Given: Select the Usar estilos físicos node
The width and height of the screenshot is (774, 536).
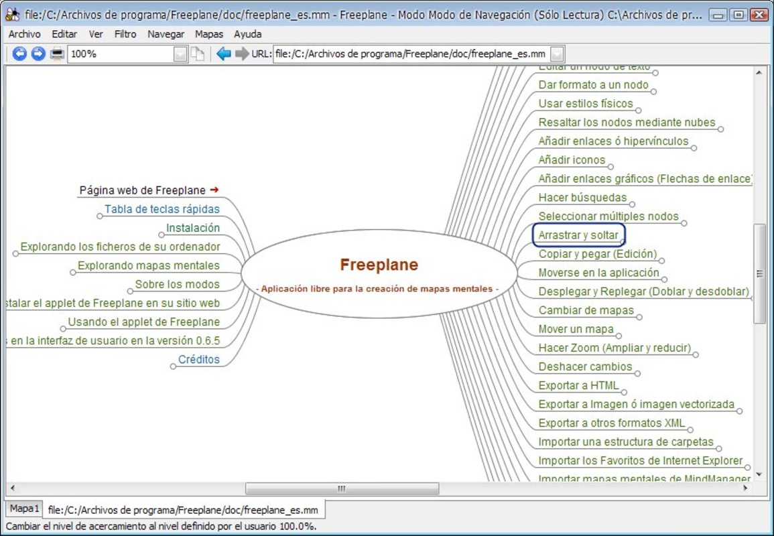Looking at the screenshot, I should pos(586,103).
